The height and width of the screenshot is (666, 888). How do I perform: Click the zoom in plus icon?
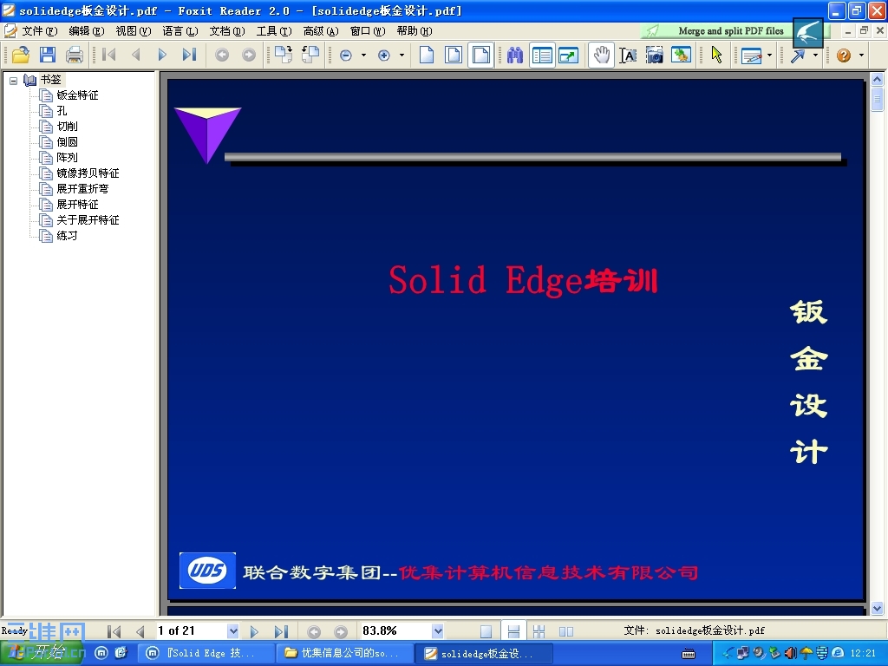(x=384, y=55)
